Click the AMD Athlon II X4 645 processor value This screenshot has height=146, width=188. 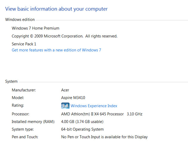click(101, 114)
